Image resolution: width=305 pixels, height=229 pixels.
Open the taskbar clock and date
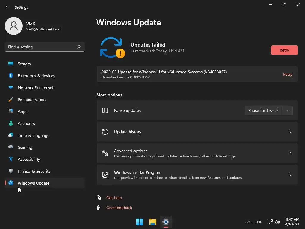click(292, 222)
